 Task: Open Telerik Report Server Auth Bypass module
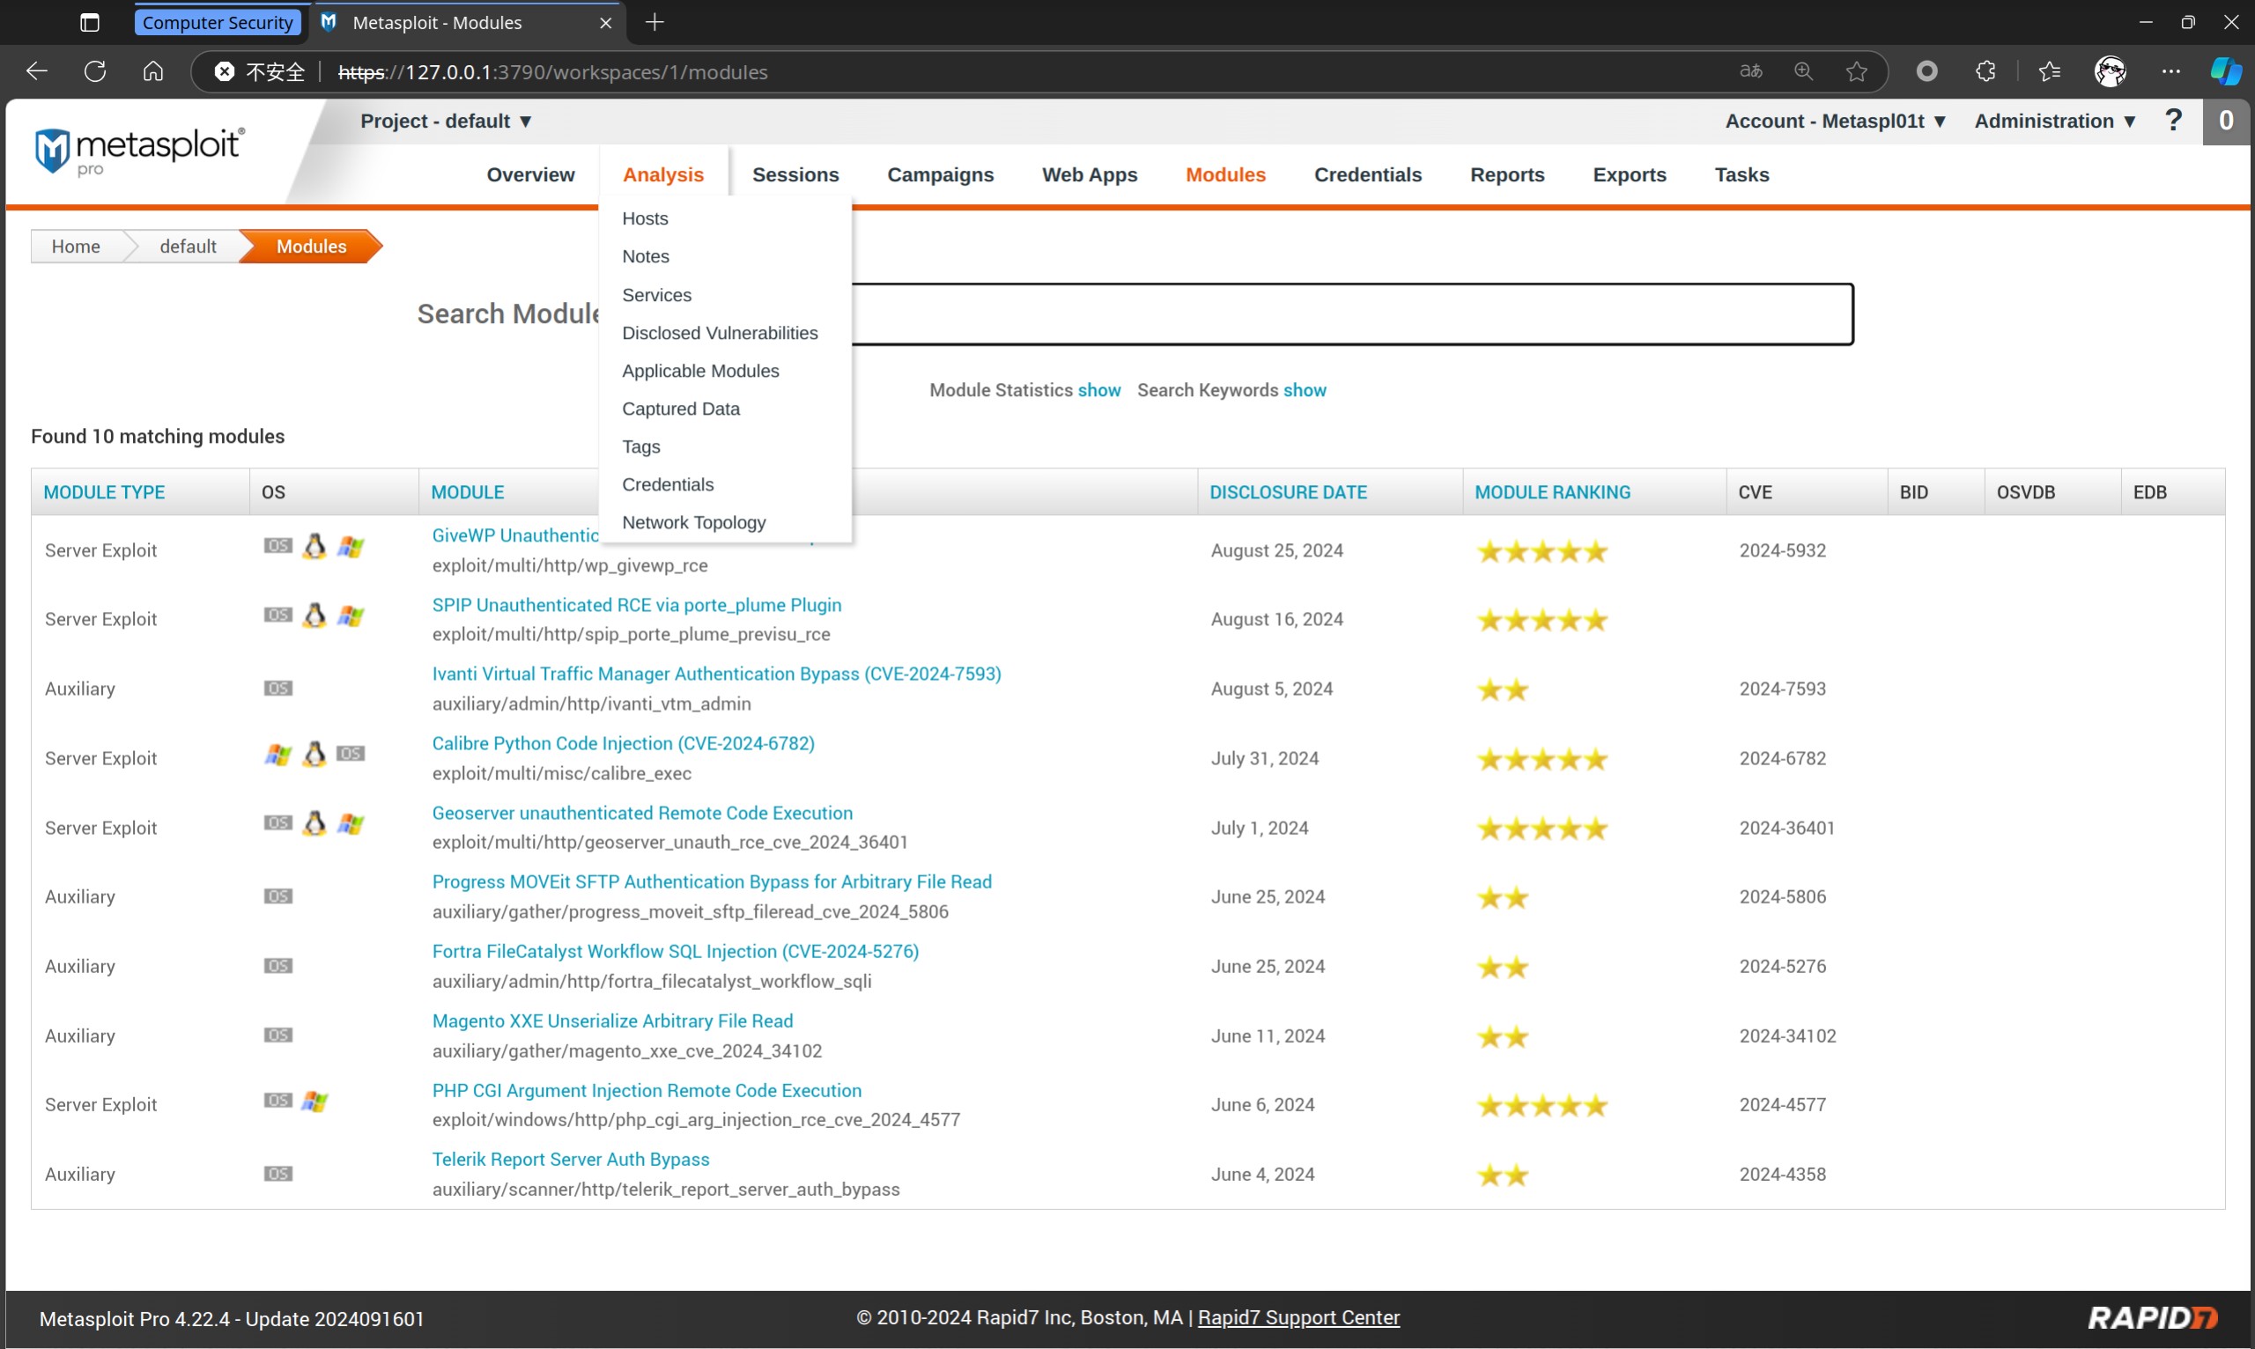click(570, 1159)
